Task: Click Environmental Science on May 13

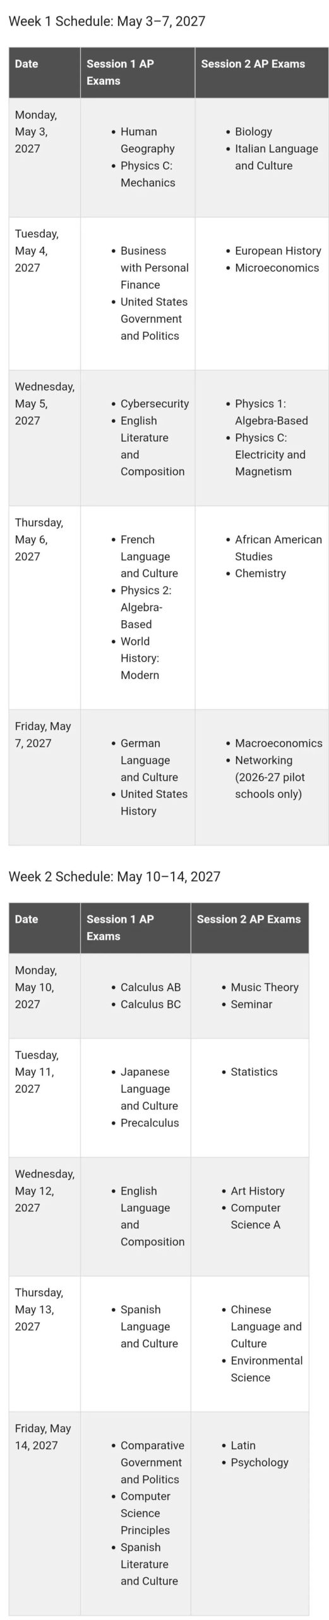Action: click(x=266, y=1369)
